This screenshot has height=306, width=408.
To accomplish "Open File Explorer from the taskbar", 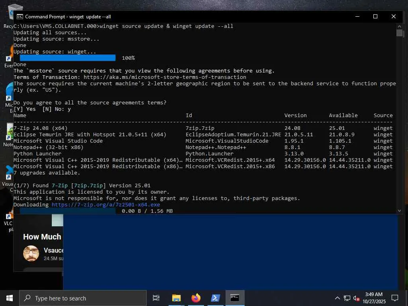I will (176, 298).
